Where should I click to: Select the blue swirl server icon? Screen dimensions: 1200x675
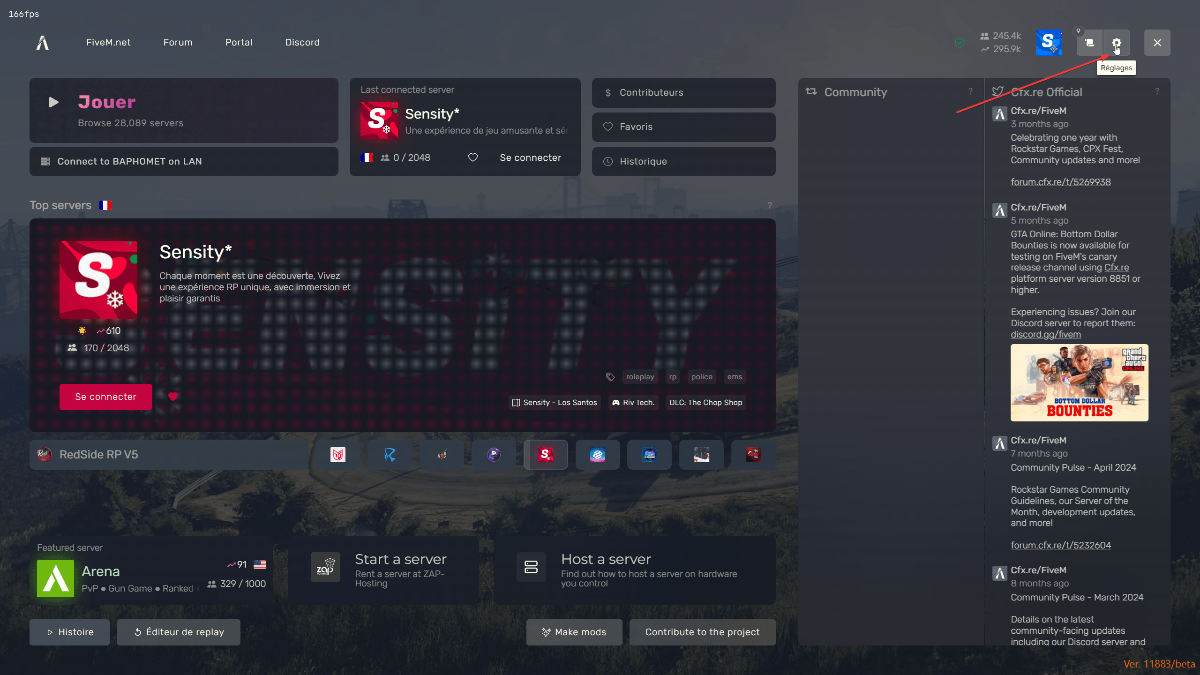598,455
